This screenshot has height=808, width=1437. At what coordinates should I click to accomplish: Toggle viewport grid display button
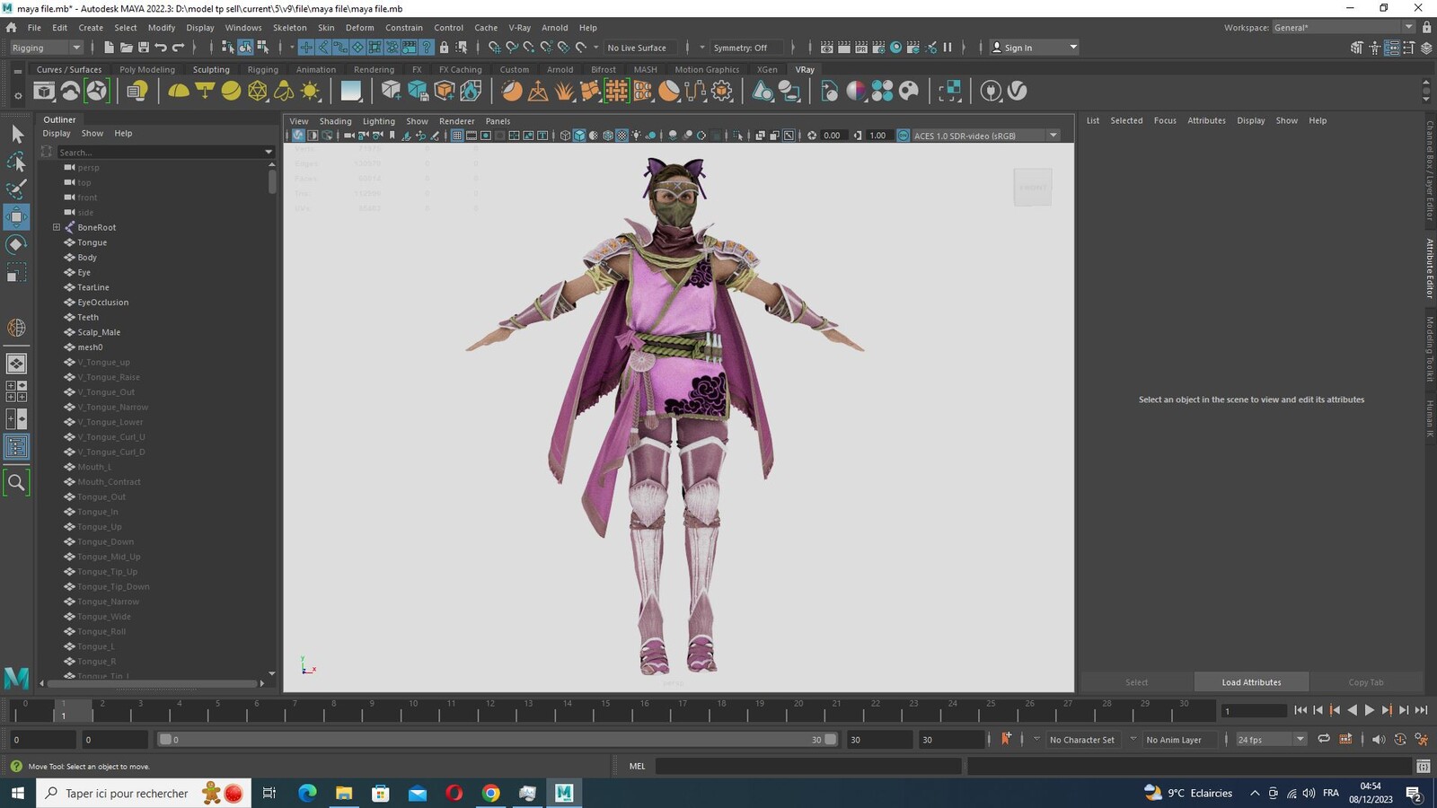pos(457,136)
